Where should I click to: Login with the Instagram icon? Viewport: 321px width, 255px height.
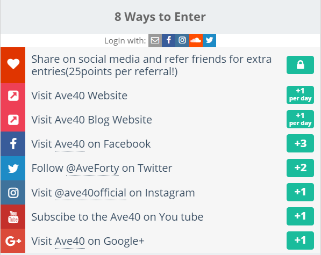coord(182,40)
